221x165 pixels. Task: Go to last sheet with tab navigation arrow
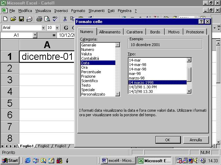(x=15, y=146)
